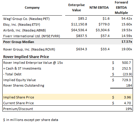The image size is (139, 125).
Task: Click the 19.53x multiple cell
Action: (x=127, y=30)
